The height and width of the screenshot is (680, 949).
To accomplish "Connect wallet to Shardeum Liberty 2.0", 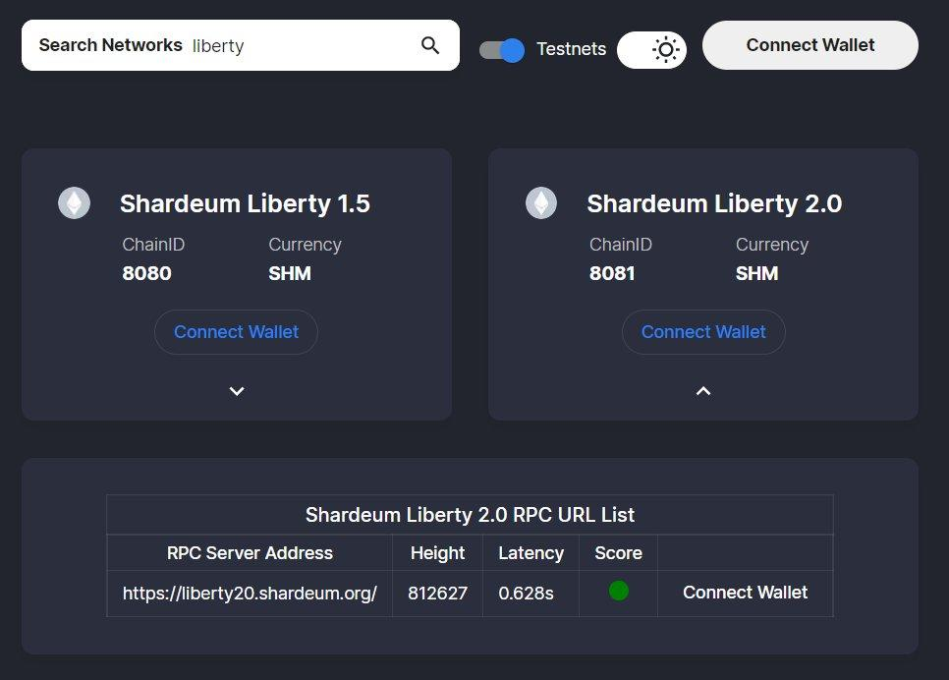I will pos(703,332).
